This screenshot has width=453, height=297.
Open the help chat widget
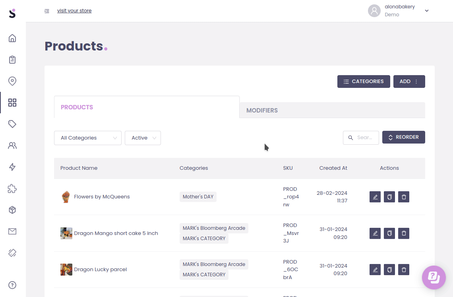434,277
